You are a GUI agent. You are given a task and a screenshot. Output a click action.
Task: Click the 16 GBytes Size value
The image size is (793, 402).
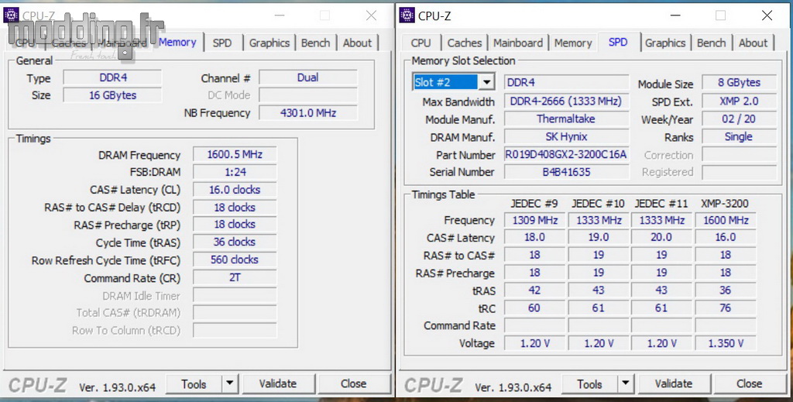pyautogui.click(x=113, y=95)
